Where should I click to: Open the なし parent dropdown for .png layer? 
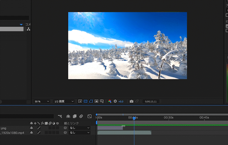point(79,128)
